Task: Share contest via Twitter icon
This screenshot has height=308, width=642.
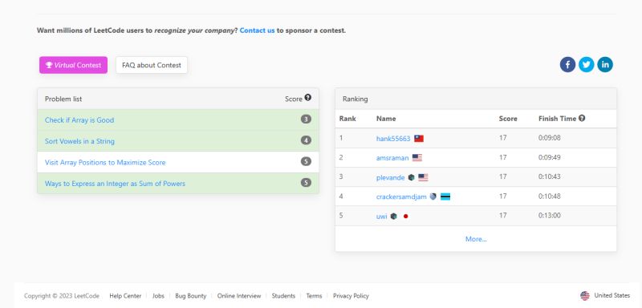Action: pos(587,65)
